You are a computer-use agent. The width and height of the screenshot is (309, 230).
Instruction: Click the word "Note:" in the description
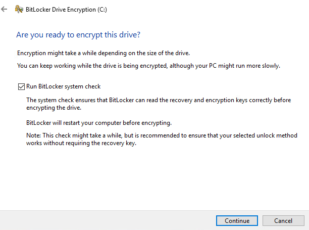pos(33,135)
